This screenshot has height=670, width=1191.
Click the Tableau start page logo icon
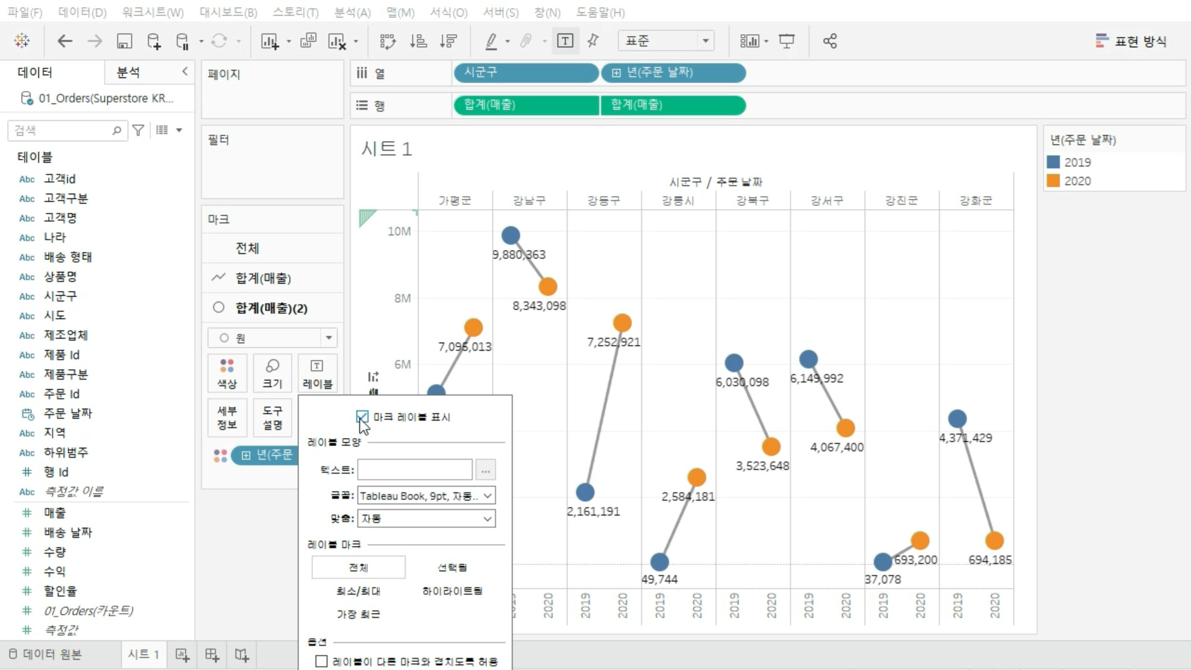coord(22,41)
